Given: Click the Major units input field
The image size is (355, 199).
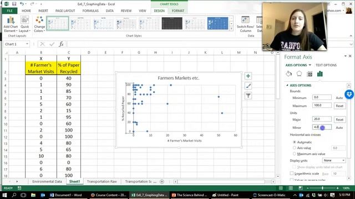Looking at the screenshot, I should (322, 119).
